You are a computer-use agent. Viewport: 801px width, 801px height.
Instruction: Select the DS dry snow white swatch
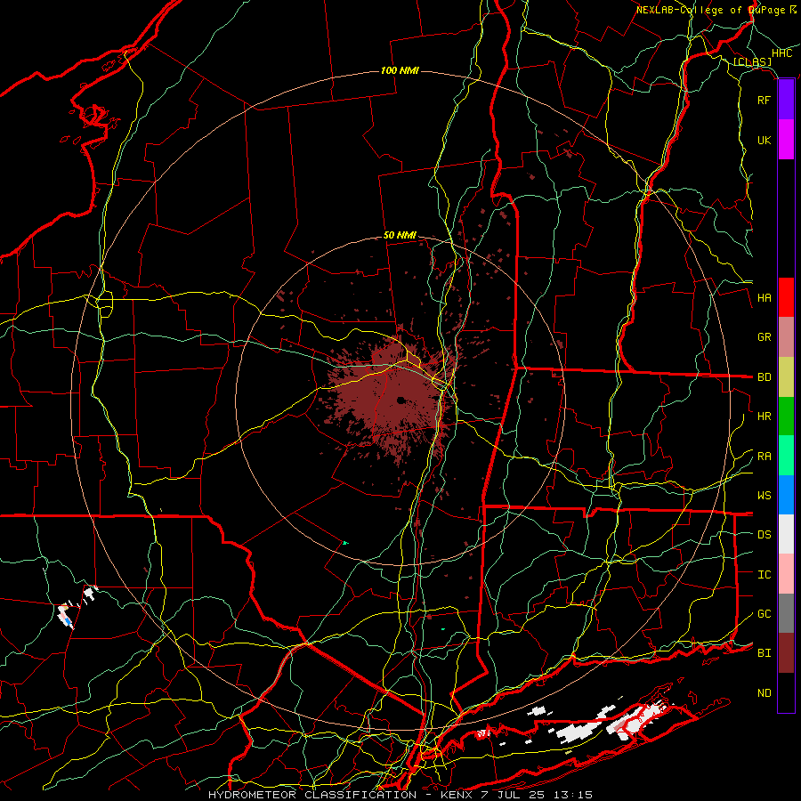pyautogui.click(x=786, y=534)
